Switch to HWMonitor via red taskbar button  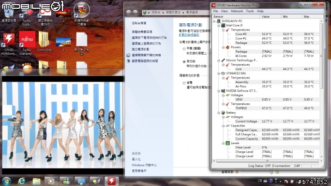(112, 181)
